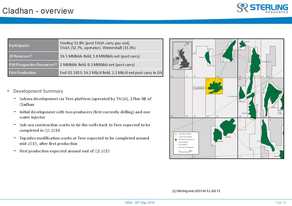Image resolution: width=292 pixels, height=206 pixels.
Task: Click the 'First Production' table row label
Action: click(33, 73)
